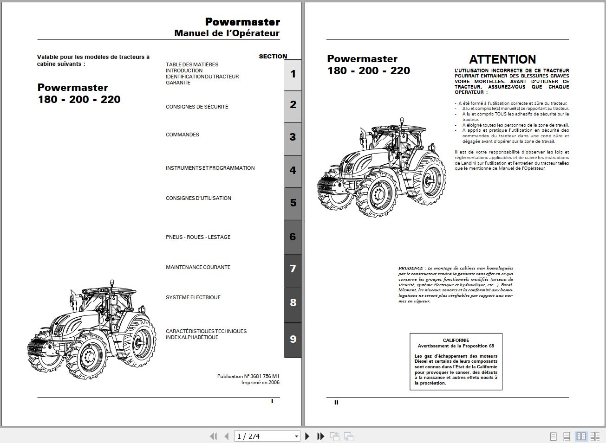Click CONSIGNES D'UTILISATION entry
This screenshot has width=606, height=443.
click(198, 198)
